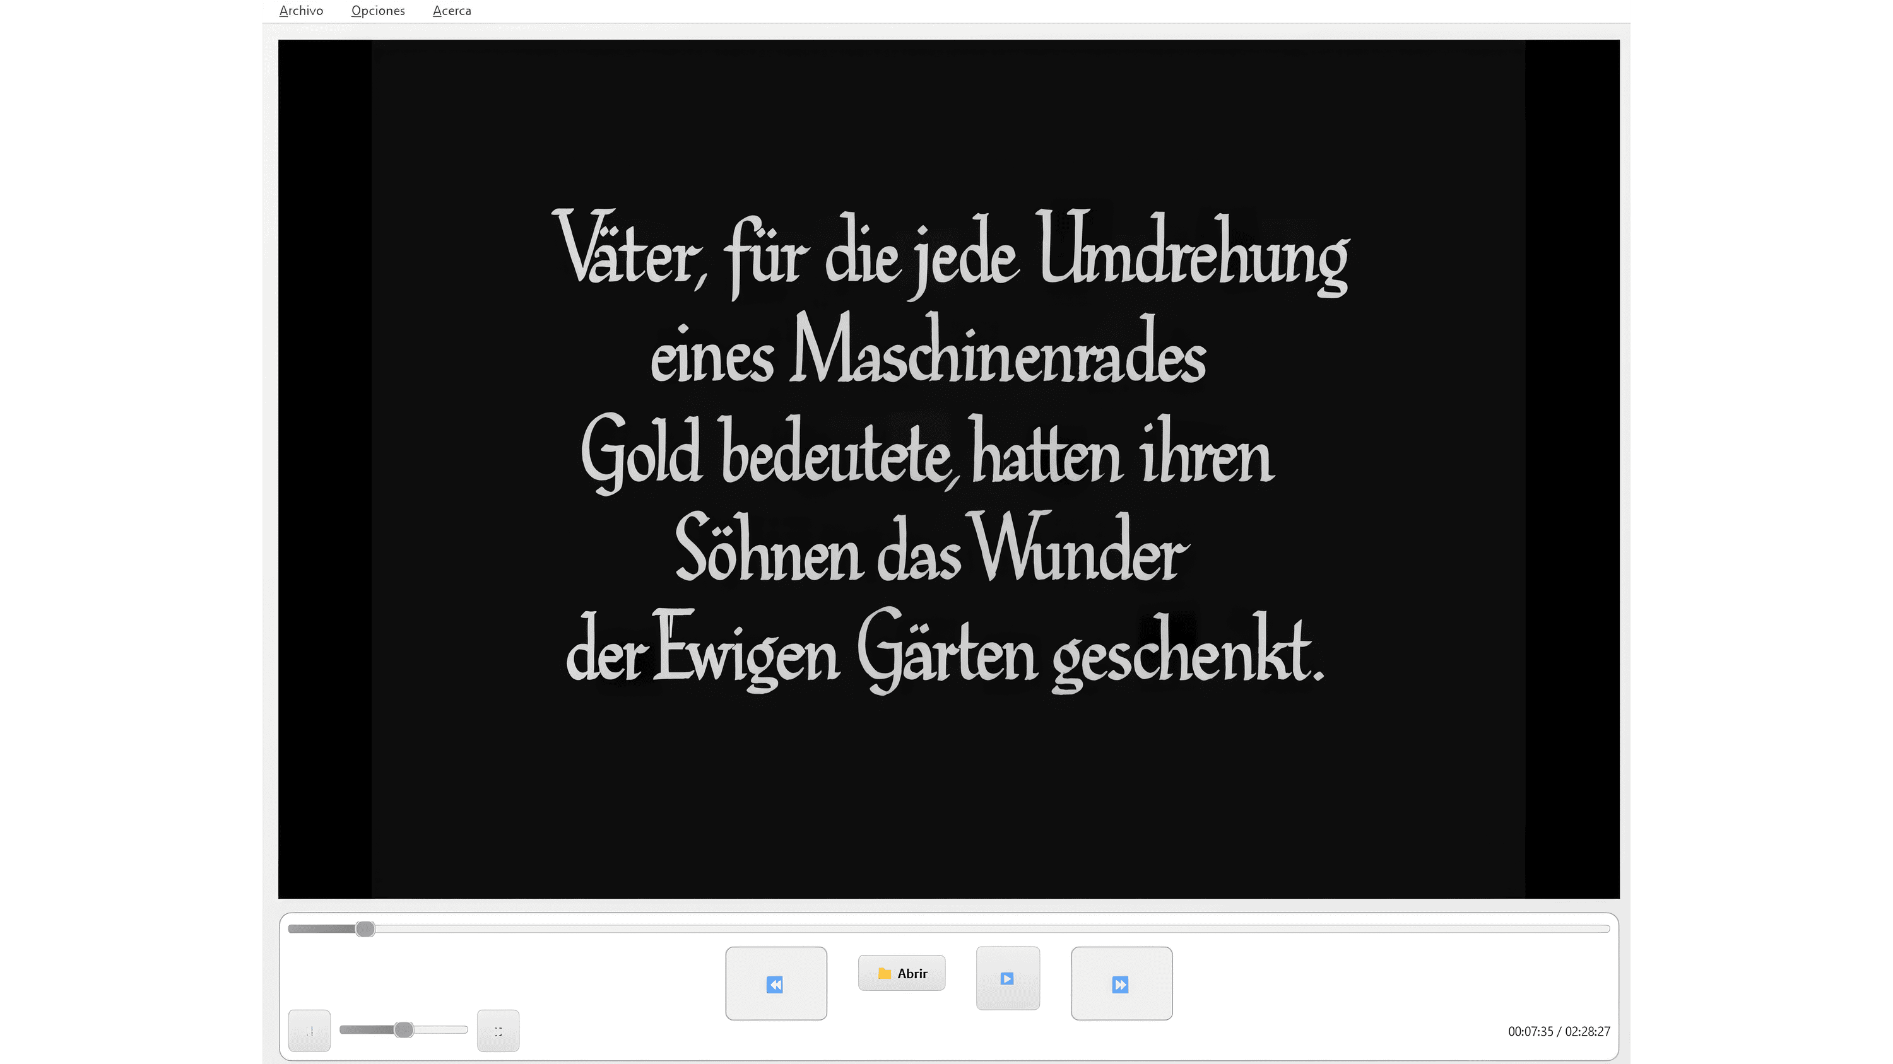Viewport: 1893px width, 1064px height.
Task: Click the fast-forward button
Action: coord(1121,983)
